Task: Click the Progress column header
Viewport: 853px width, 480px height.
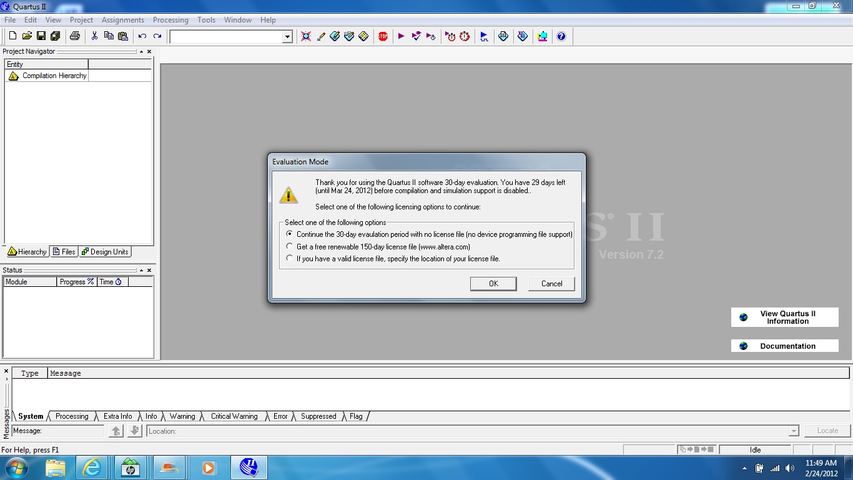Action: coord(77,282)
